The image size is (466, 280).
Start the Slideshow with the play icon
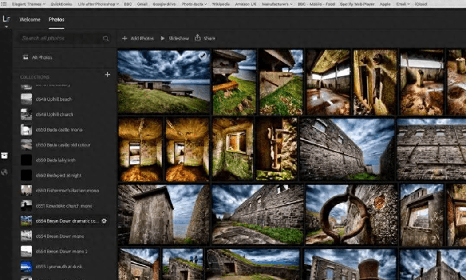tap(163, 39)
